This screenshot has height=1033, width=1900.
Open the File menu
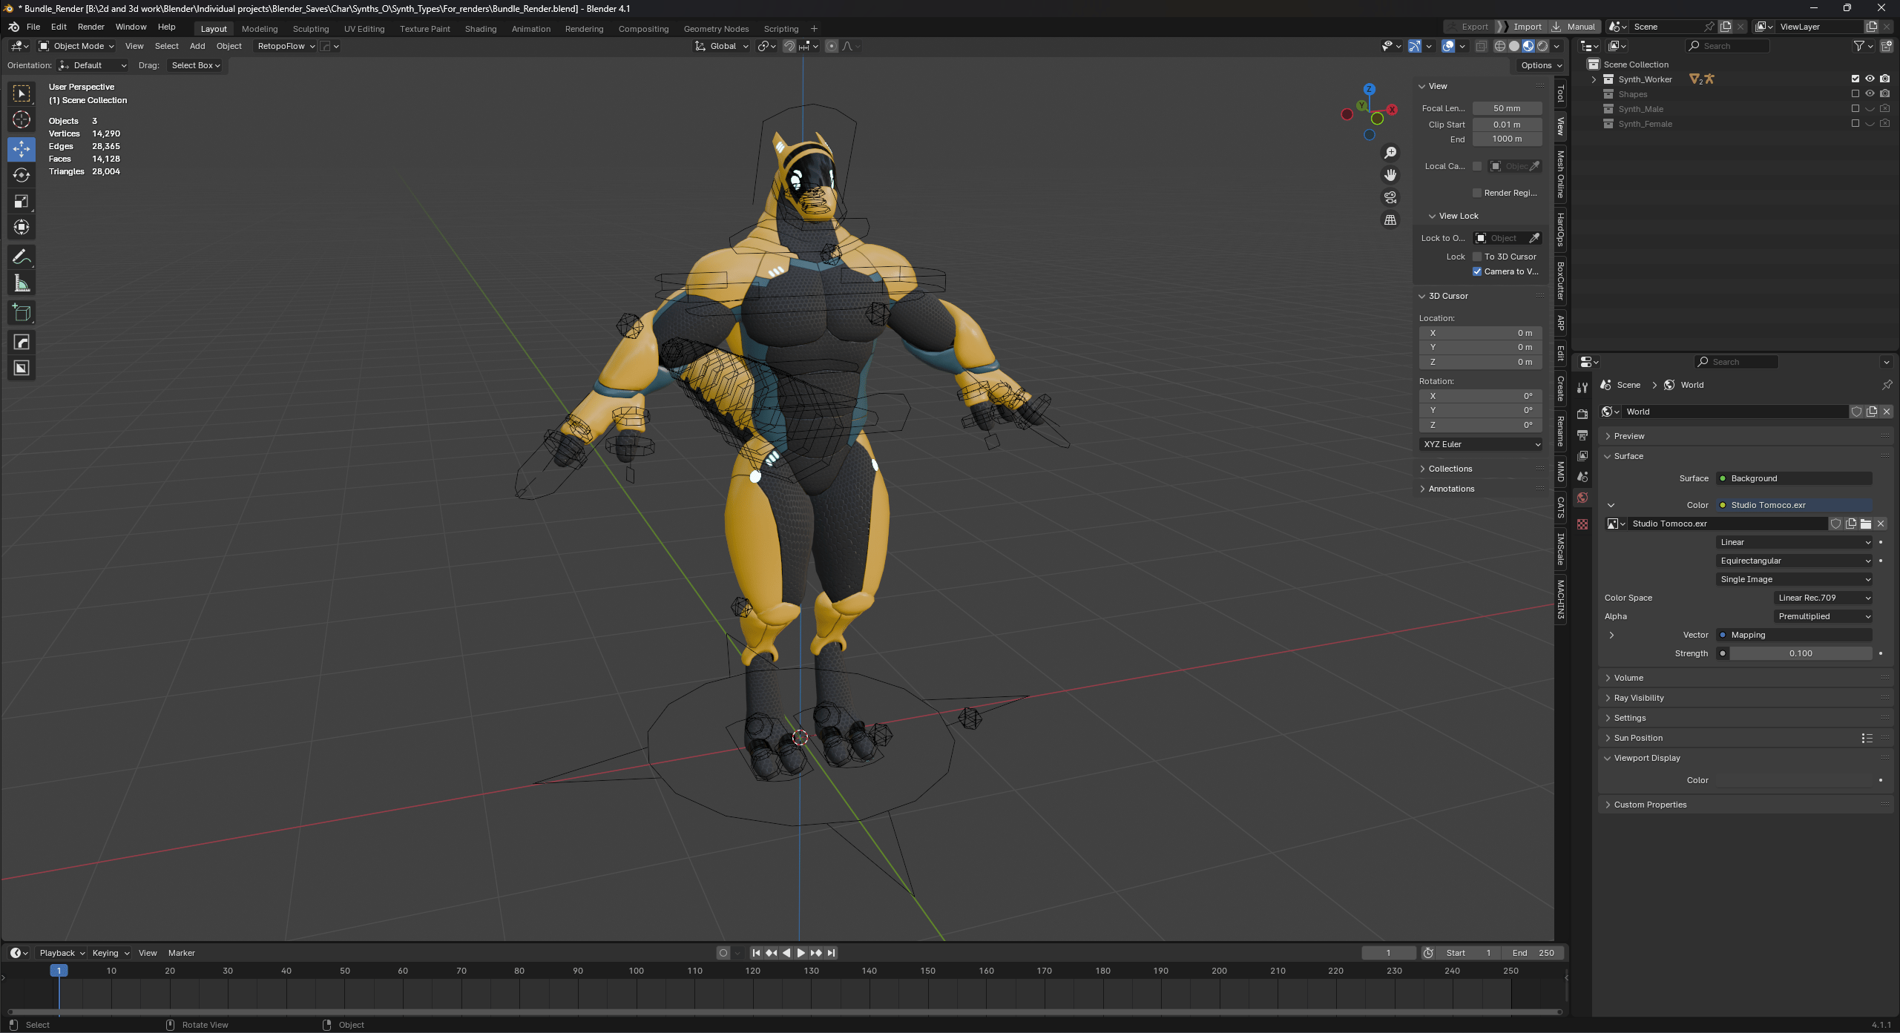[x=33, y=27]
